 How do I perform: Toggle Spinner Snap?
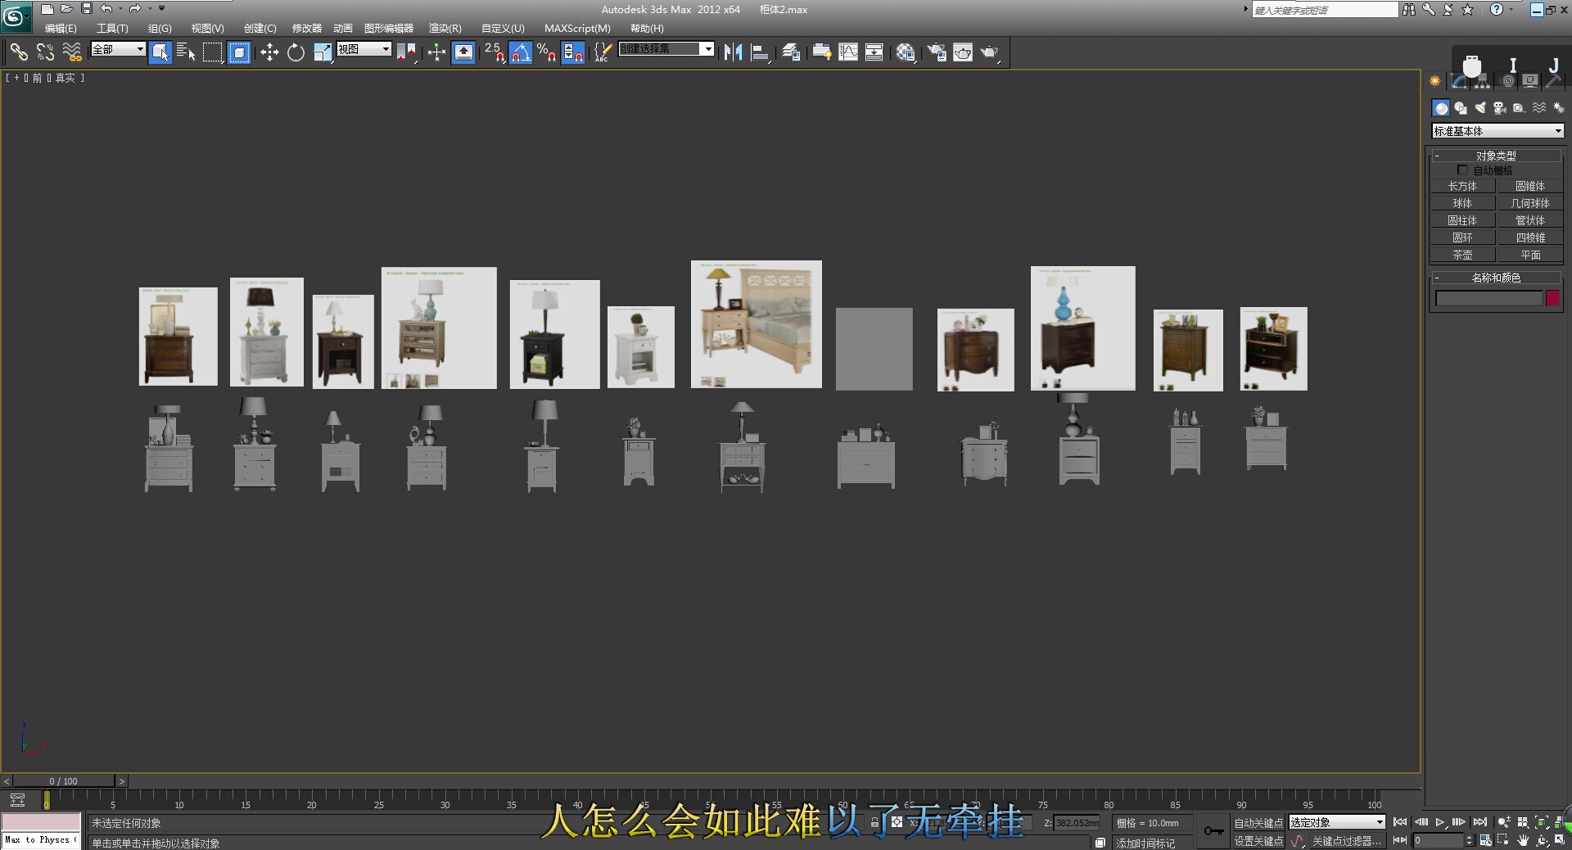pyautogui.click(x=573, y=52)
